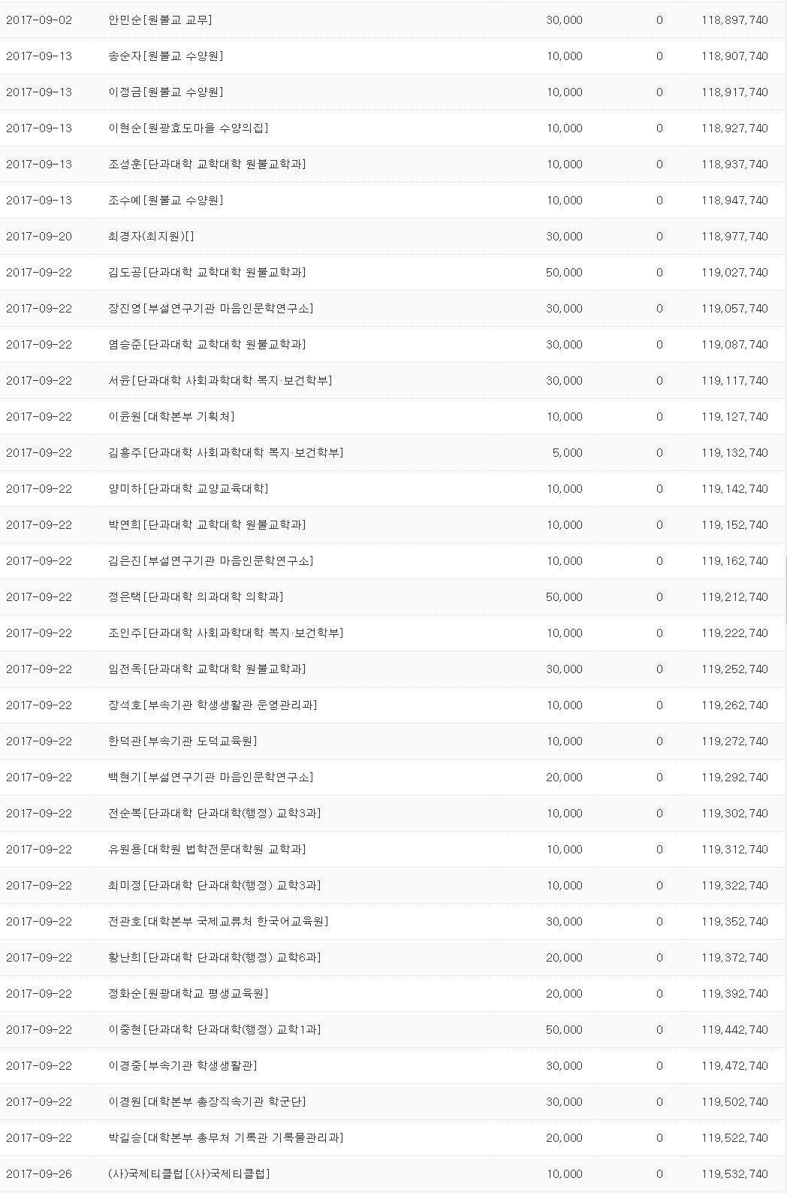The height and width of the screenshot is (1193, 787).
Task: Click the (사)국제티클럽 donor entry
Action: 188,1174
